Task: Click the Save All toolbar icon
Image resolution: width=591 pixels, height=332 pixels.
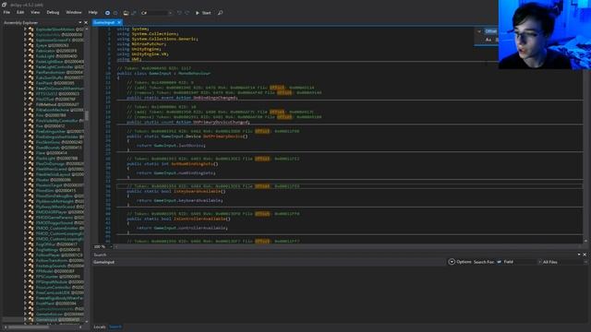Action: (x=133, y=13)
